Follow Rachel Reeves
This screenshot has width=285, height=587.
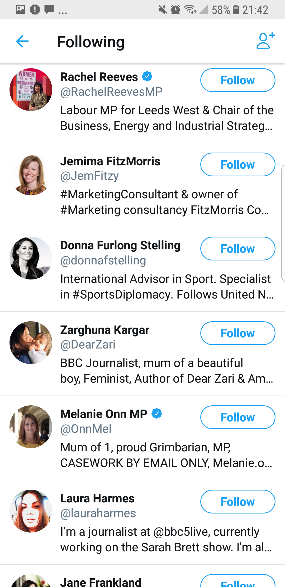point(237,80)
